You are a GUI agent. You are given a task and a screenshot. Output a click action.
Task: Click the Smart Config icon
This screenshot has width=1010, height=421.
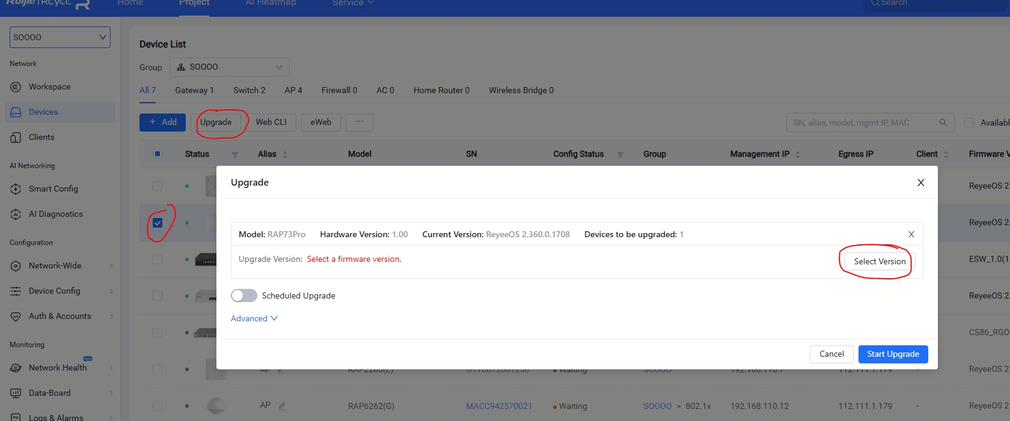[16, 189]
